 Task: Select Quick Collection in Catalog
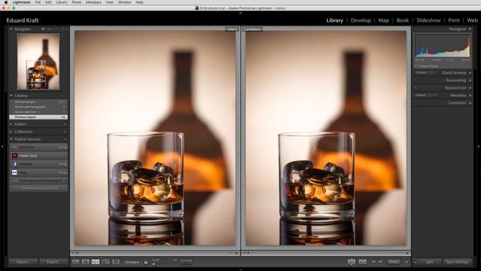click(x=38, y=112)
